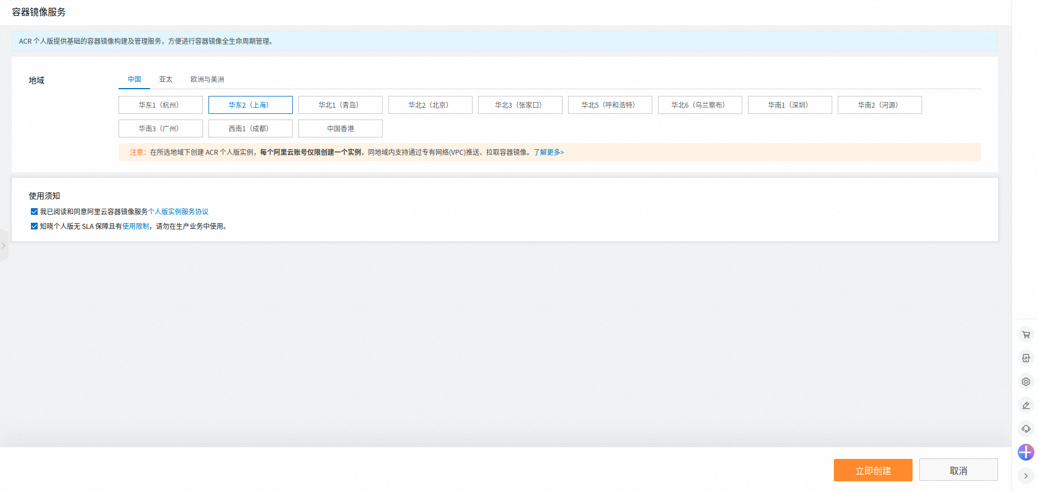Select region 华南1（深圳）

tap(790, 105)
